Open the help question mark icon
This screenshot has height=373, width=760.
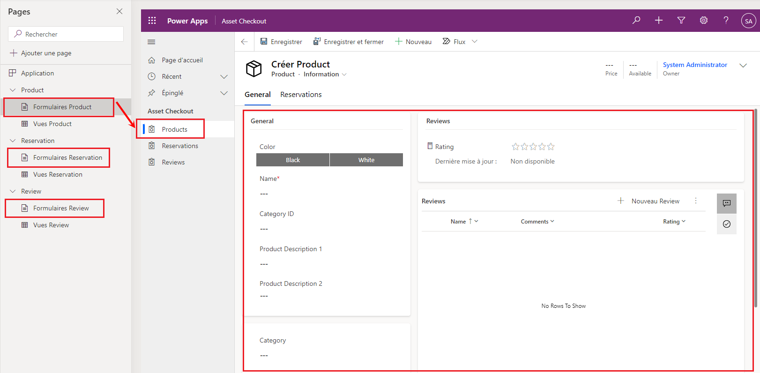[726, 20]
